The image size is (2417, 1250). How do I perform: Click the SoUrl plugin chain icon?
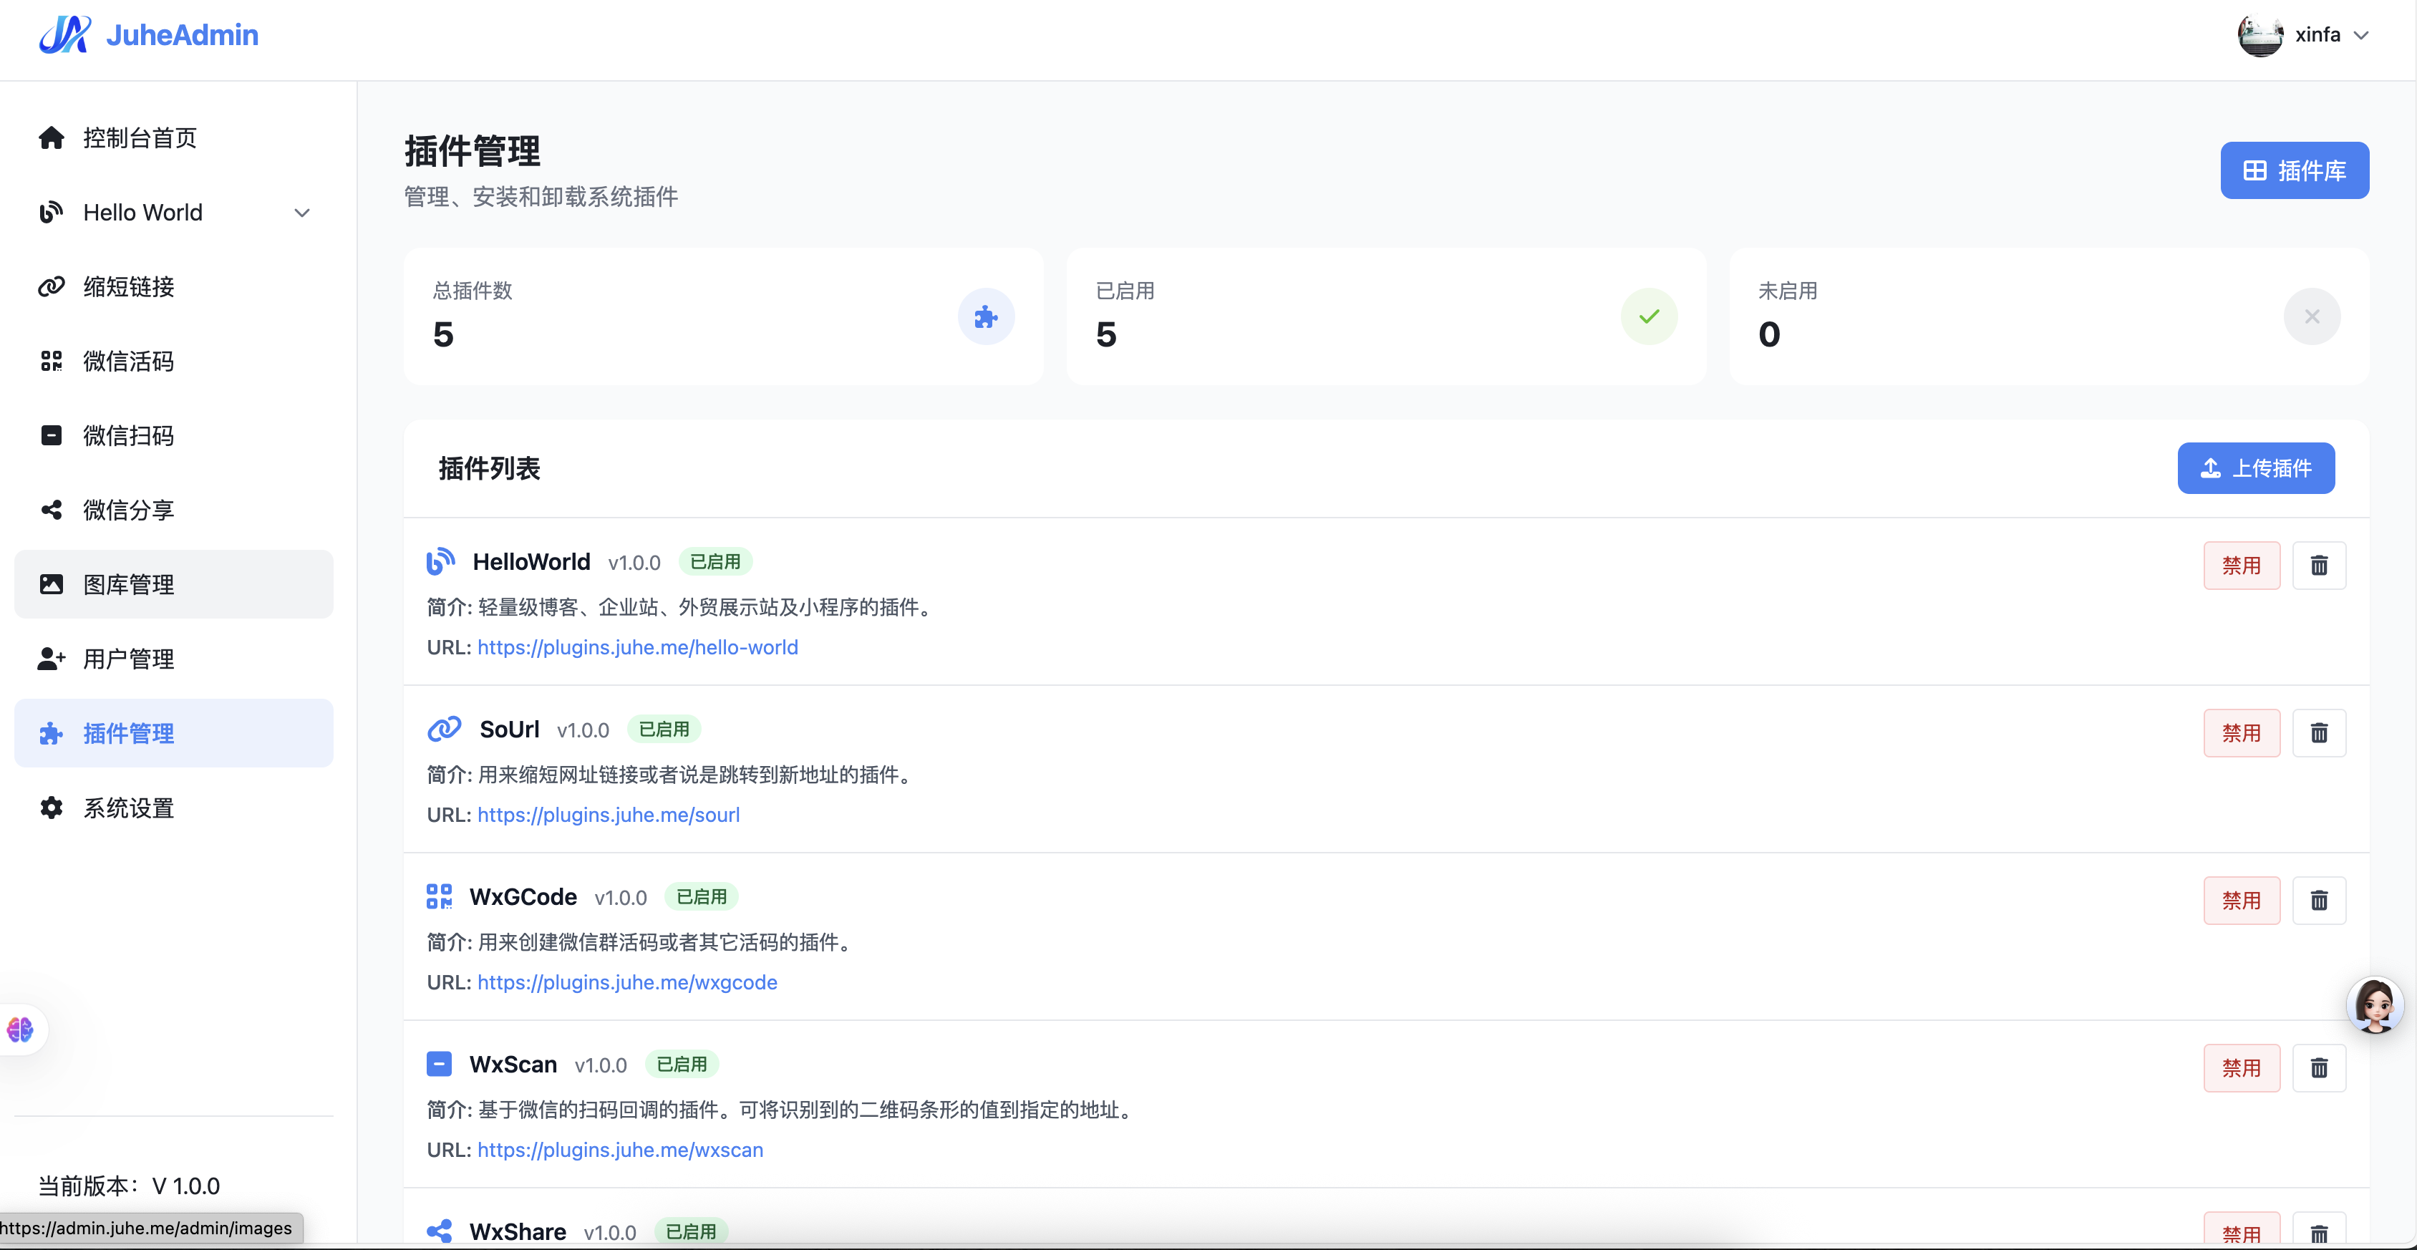click(444, 729)
